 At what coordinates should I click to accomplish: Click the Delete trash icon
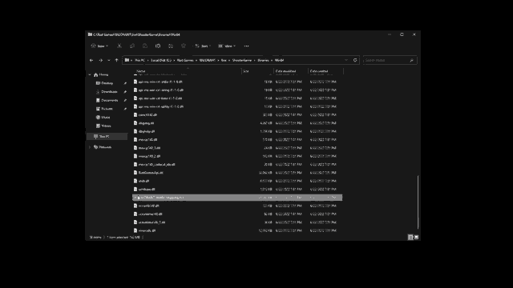pos(184,46)
